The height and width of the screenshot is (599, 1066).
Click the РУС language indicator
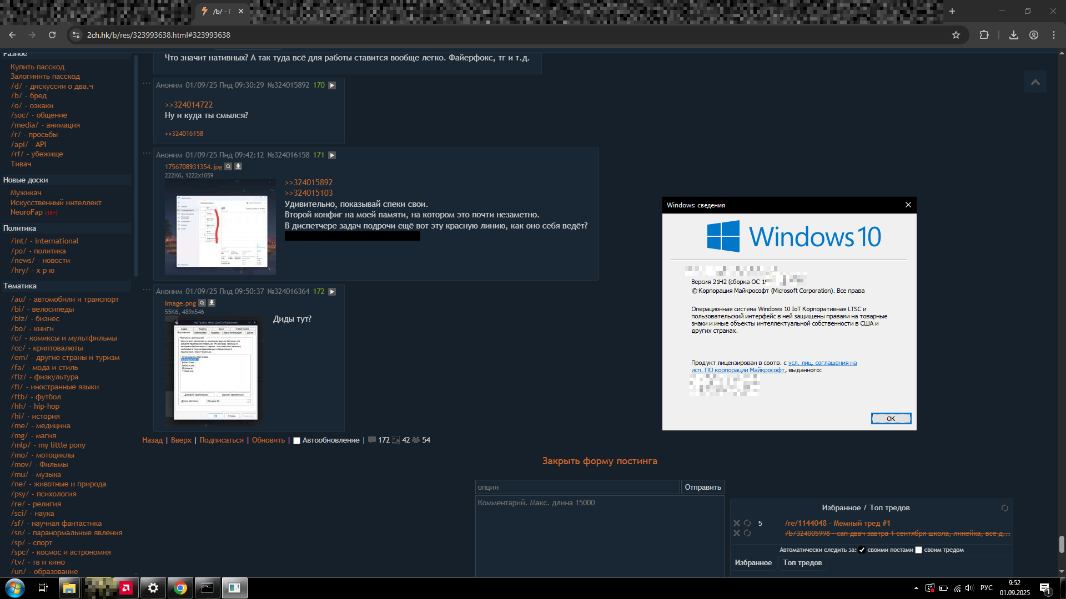click(x=987, y=588)
